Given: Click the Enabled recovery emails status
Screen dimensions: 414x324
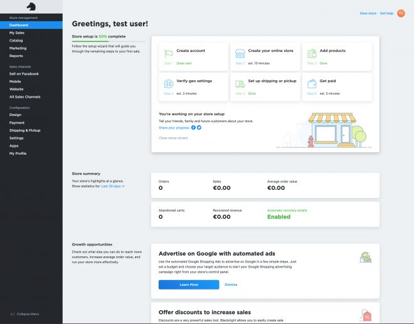Looking at the screenshot, I should [x=279, y=217].
